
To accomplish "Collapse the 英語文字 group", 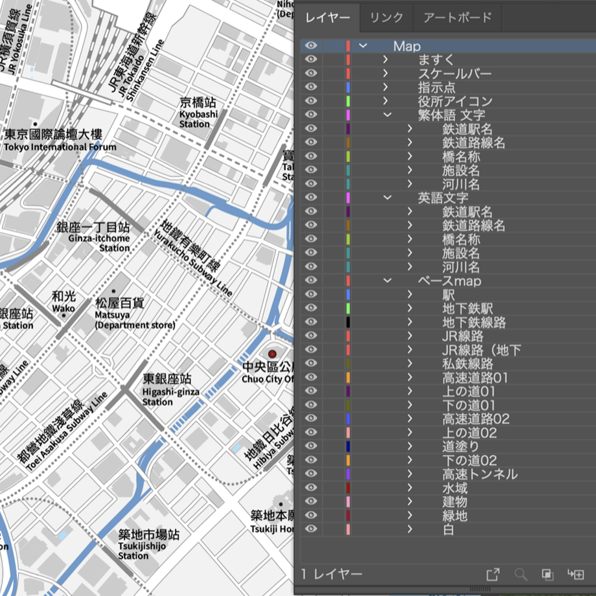I will 387,198.
